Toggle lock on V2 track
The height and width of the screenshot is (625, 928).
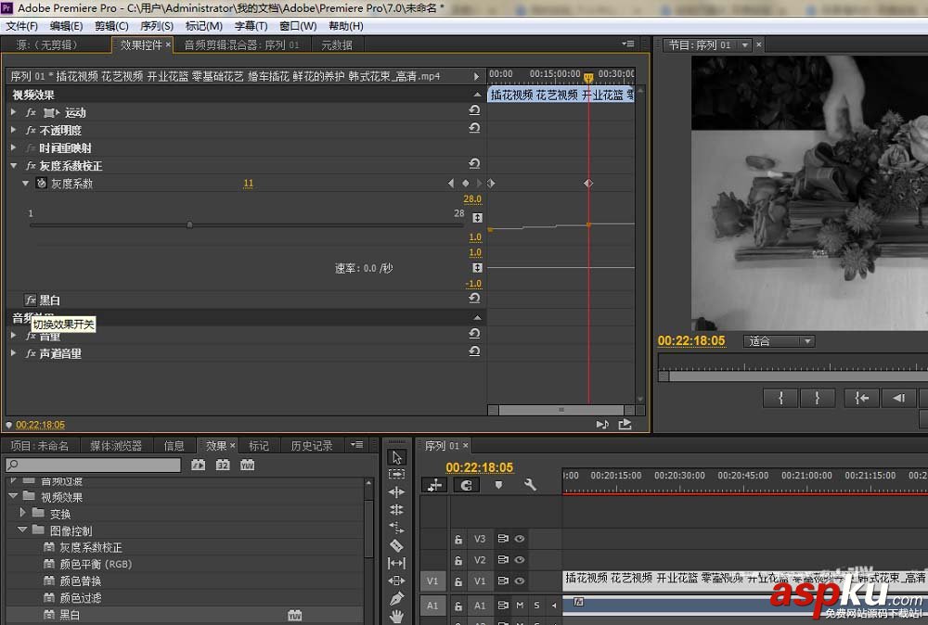coord(458,560)
